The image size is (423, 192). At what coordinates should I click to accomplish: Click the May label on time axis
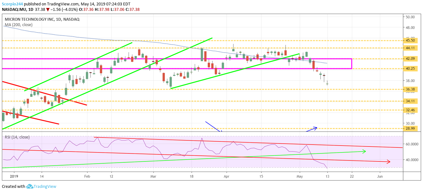[300, 176]
